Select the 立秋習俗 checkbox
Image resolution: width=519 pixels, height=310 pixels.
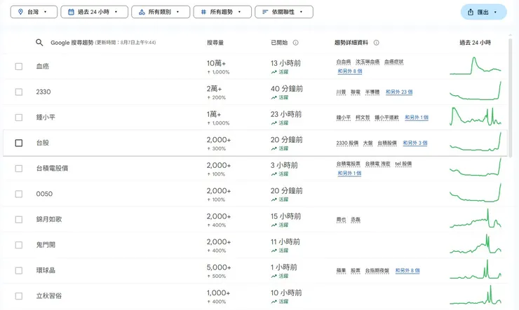[19, 296]
